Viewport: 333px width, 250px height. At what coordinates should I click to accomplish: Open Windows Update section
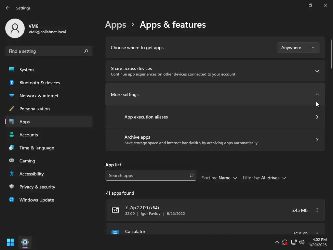pos(36,200)
